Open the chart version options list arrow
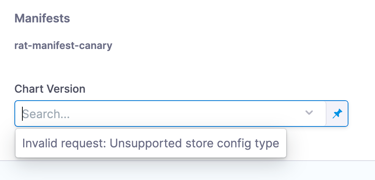The height and width of the screenshot is (180, 375). point(309,113)
